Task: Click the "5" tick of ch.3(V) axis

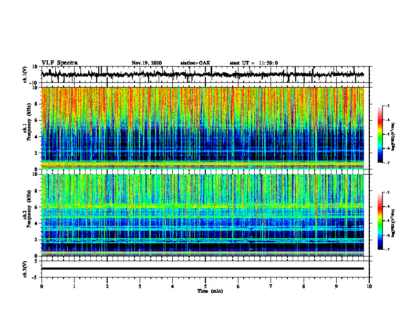Action: click(x=37, y=261)
